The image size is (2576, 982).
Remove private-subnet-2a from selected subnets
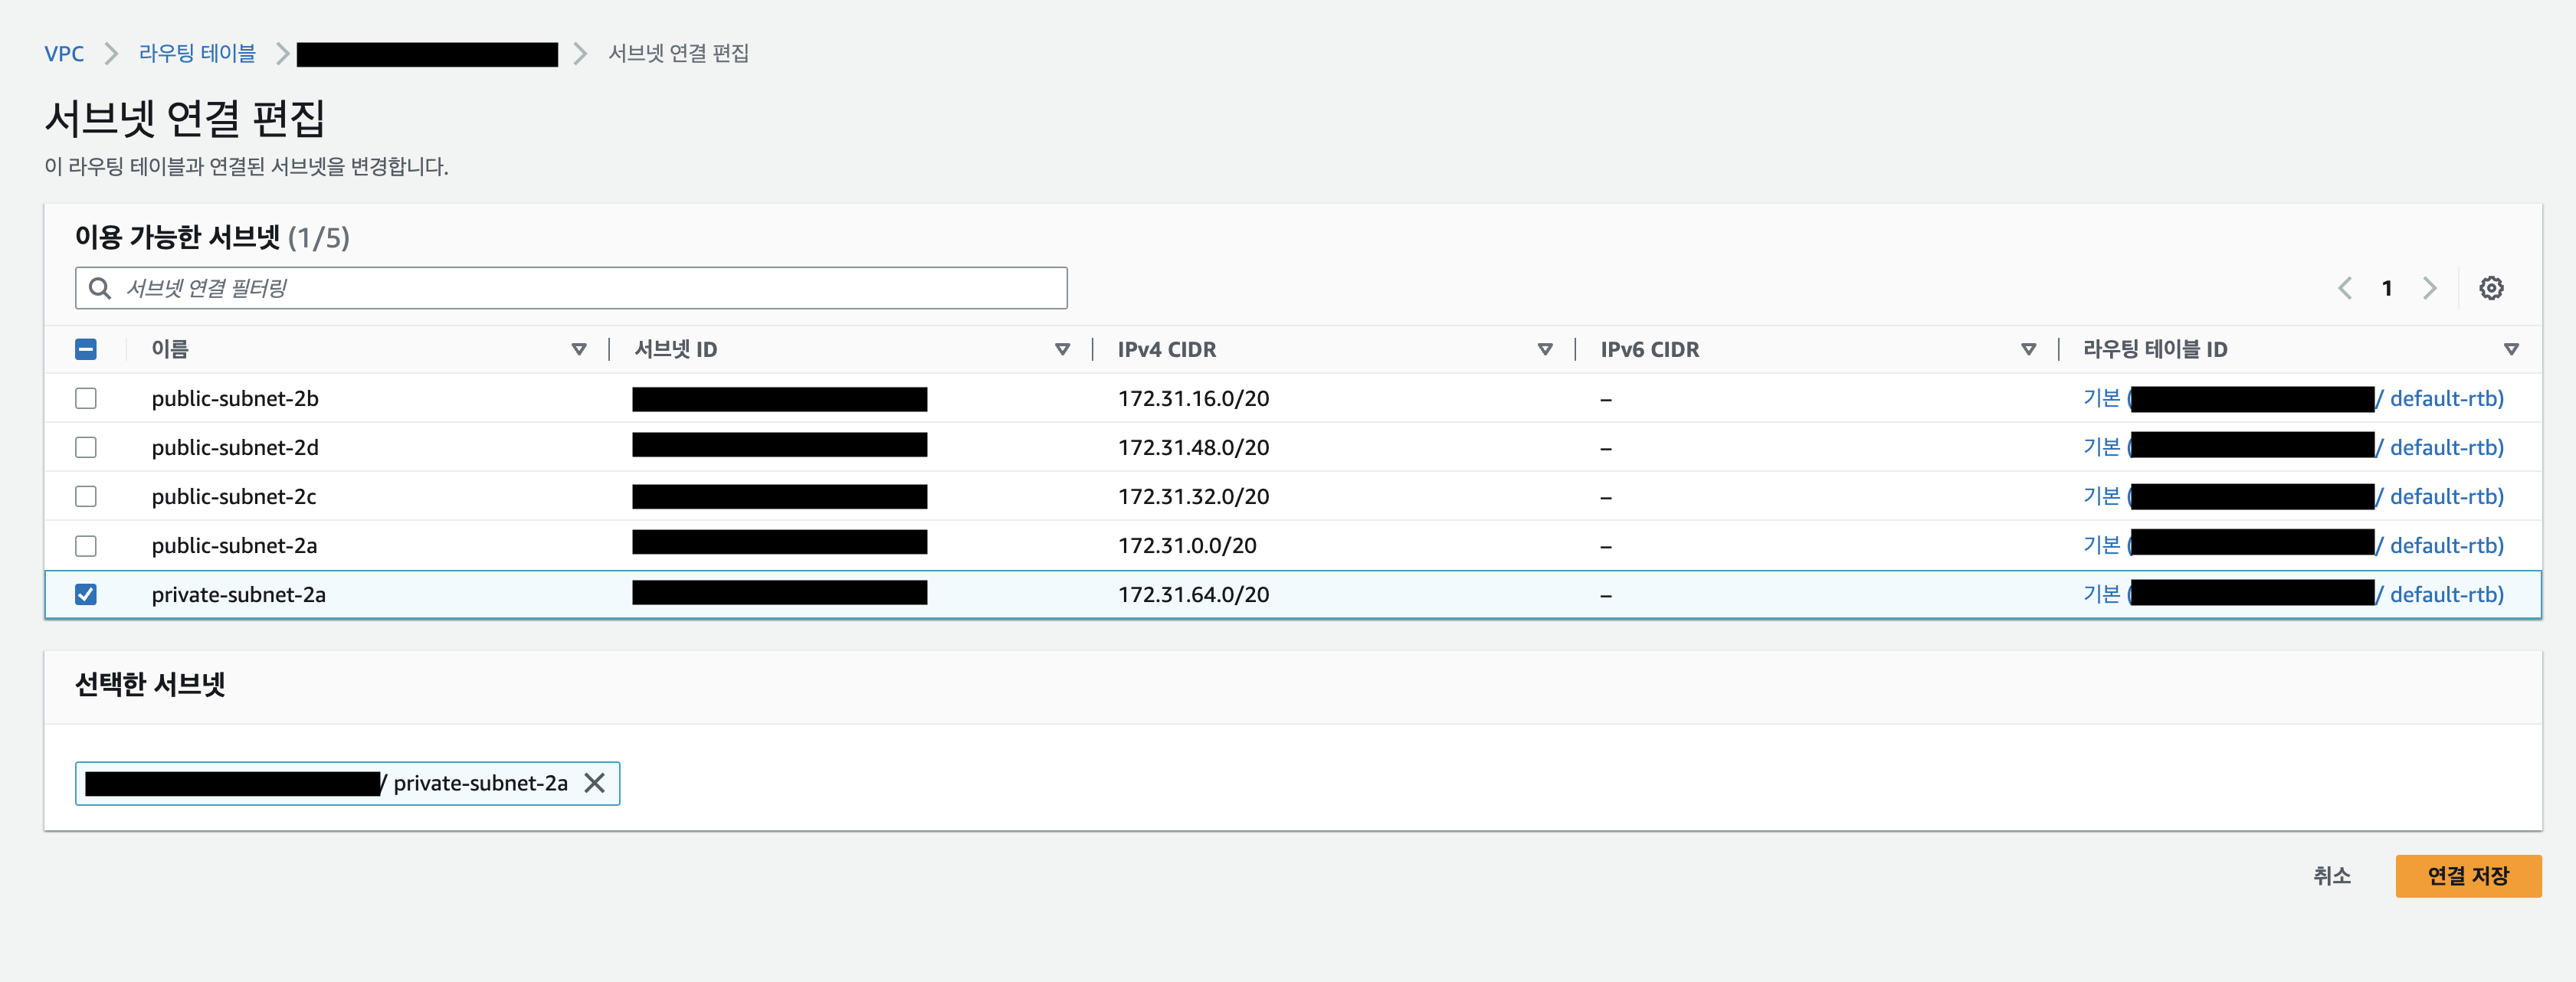[x=594, y=783]
